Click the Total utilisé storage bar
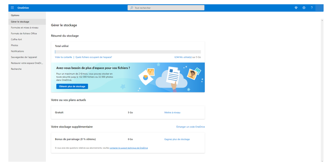332x166 pixels. coord(128,52)
